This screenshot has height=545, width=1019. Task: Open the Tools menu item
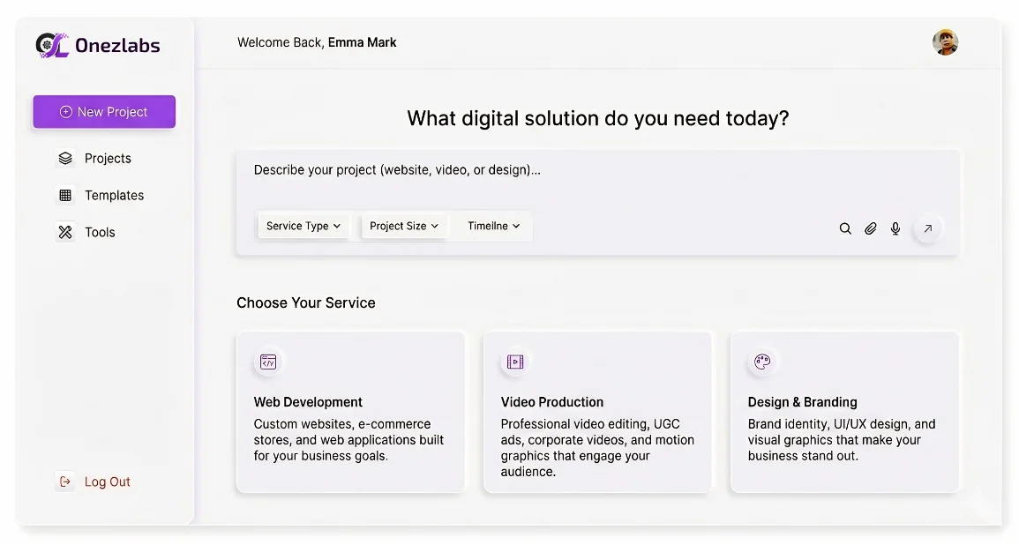click(86, 232)
